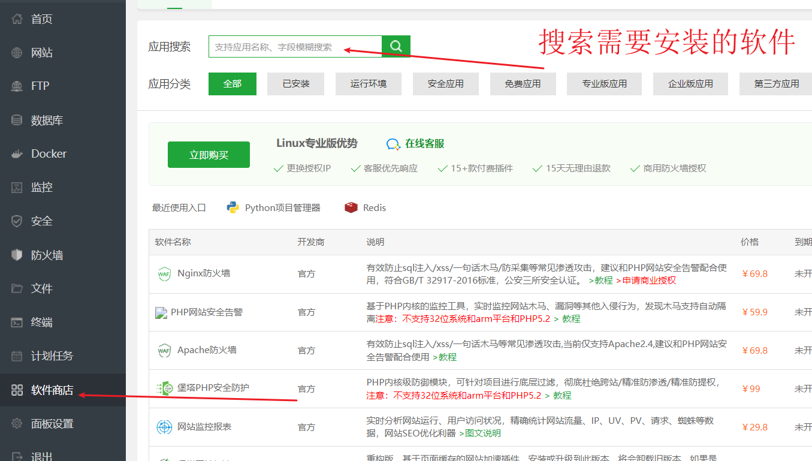Click the WAF icon of Apache防火墙
Screen dimensions: 812x461
[164, 350]
